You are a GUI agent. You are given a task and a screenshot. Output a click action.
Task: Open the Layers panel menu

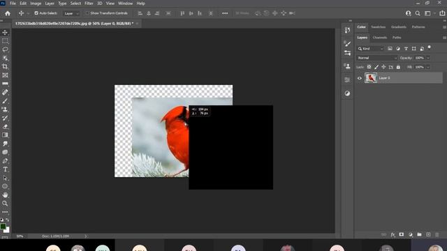pos(444,38)
